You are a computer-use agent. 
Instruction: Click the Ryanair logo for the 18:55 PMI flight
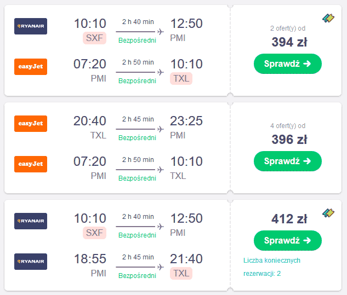(31, 262)
